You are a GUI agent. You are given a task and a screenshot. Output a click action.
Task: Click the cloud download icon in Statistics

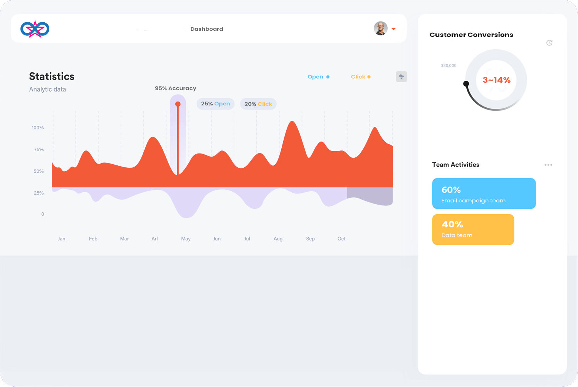(401, 77)
